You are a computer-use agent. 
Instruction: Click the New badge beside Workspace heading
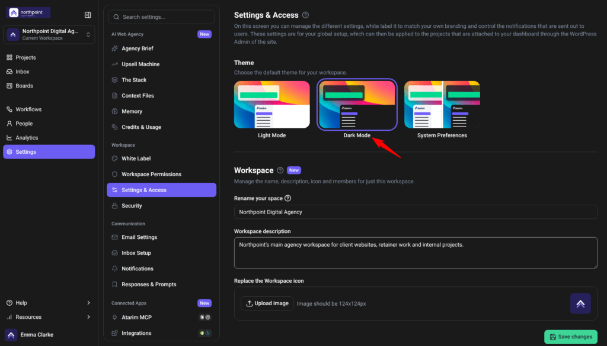click(x=294, y=170)
